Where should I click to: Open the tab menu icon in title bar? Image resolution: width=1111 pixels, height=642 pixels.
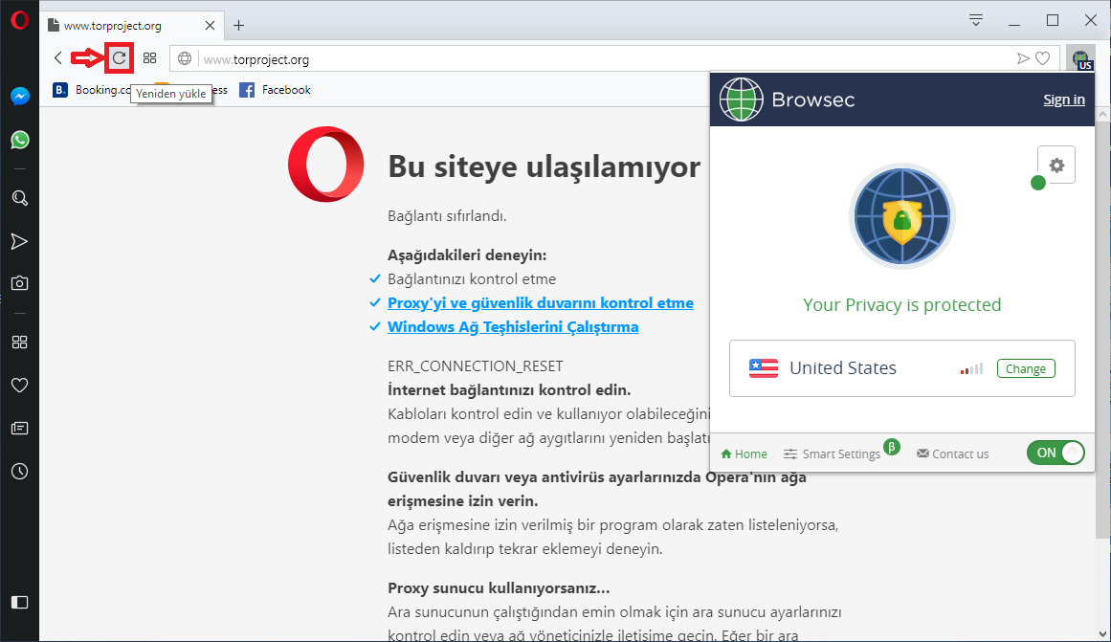pos(976,20)
